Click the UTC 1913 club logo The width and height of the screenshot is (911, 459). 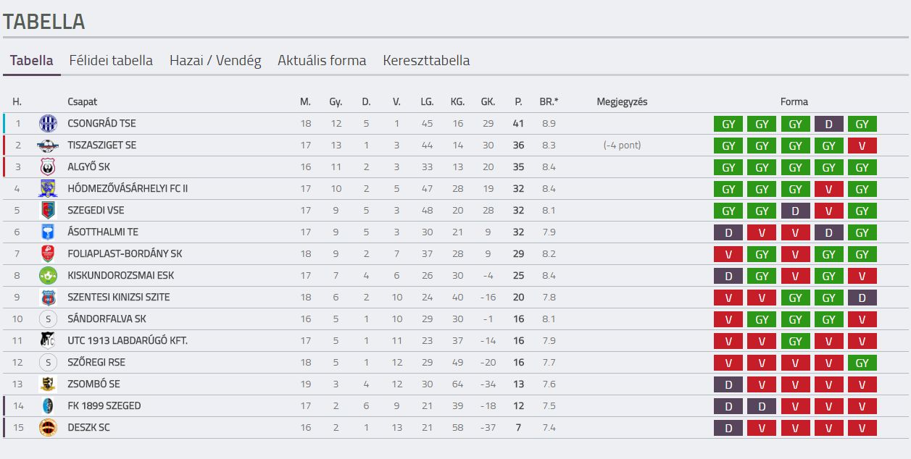48,340
